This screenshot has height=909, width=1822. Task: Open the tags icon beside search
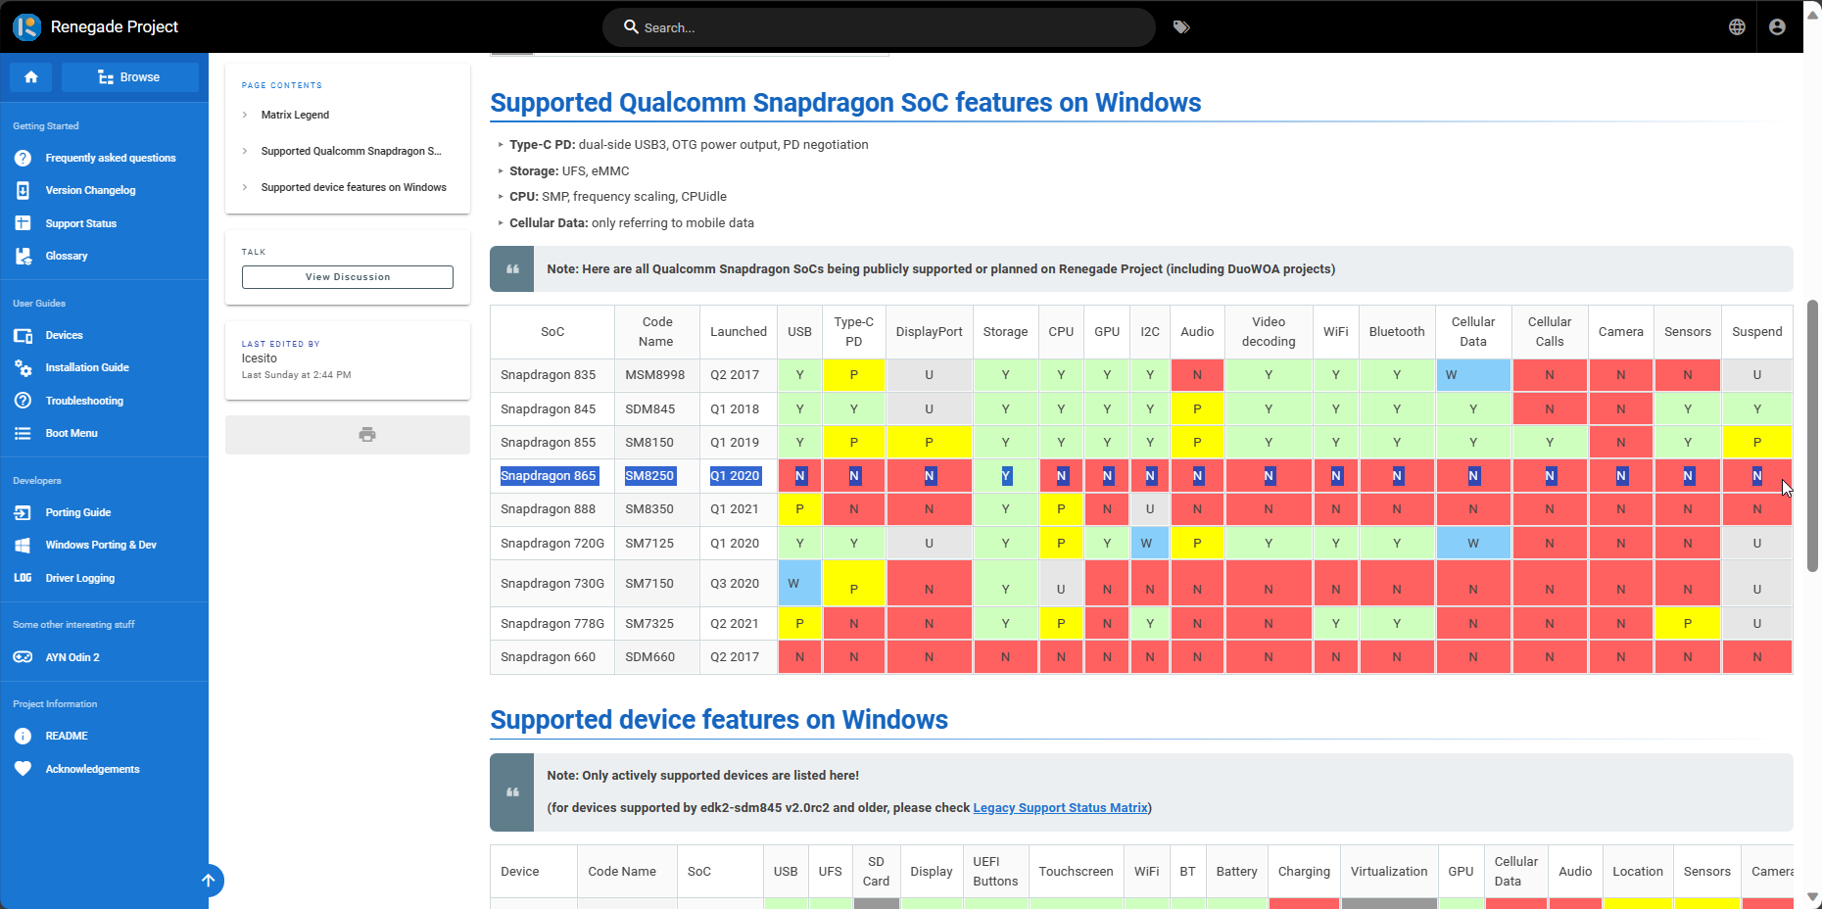pyautogui.click(x=1181, y=27)
